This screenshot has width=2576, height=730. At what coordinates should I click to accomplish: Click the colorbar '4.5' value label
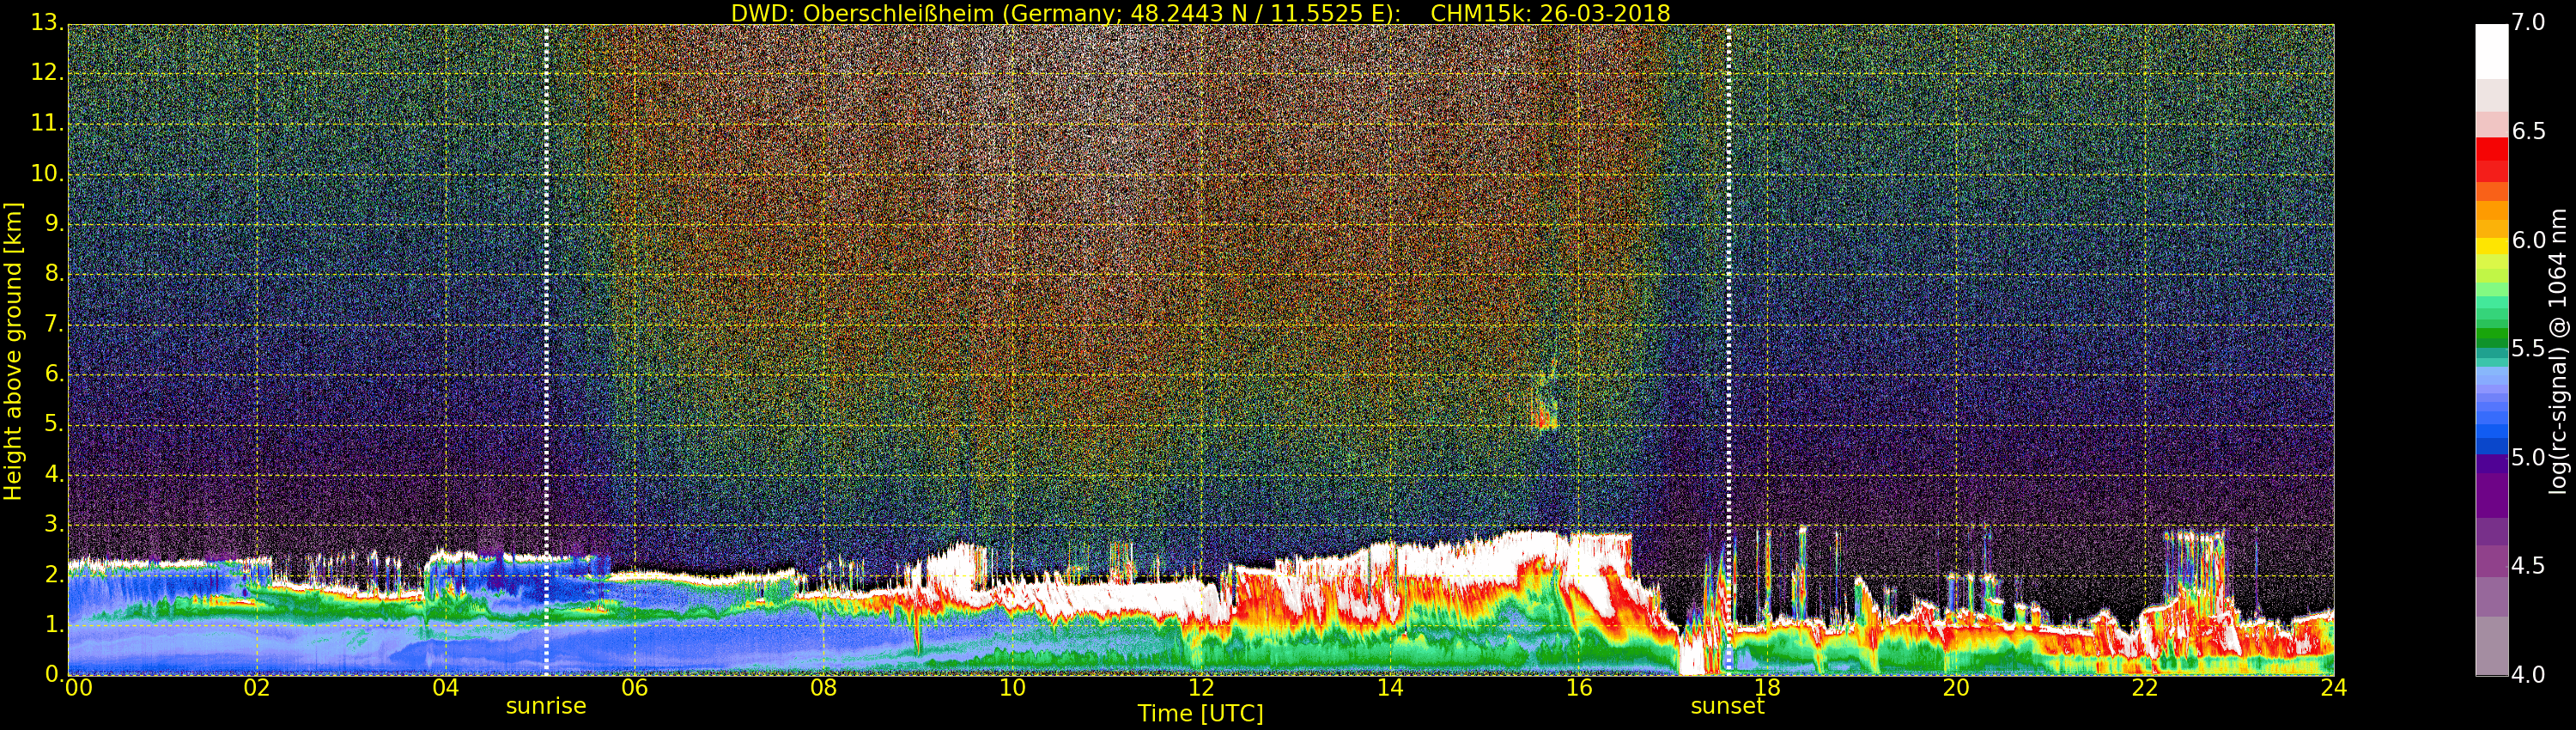click(2528, 566)
